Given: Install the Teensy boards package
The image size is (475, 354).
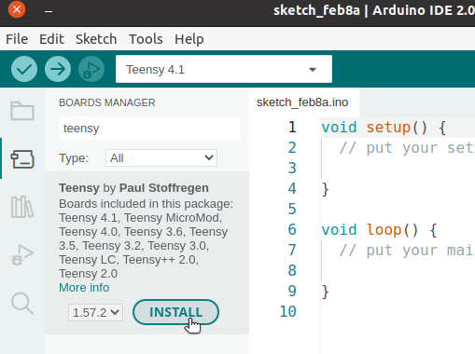Looking at the screenshot, I should click(x=175, y=312).
